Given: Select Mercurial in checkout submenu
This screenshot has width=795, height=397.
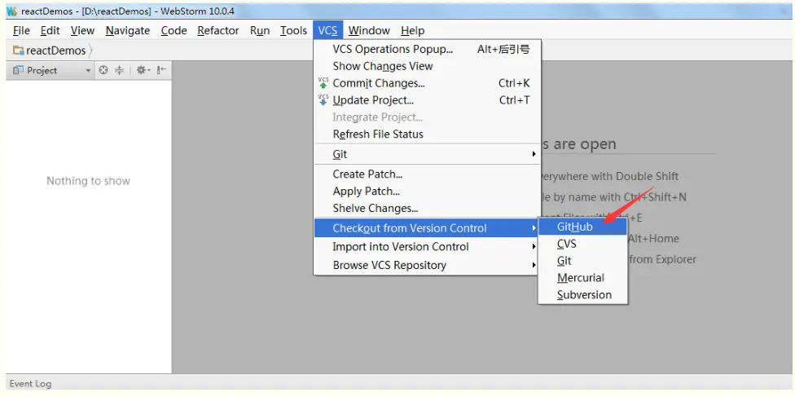Looking at the screenshot, I should [582, 278].
